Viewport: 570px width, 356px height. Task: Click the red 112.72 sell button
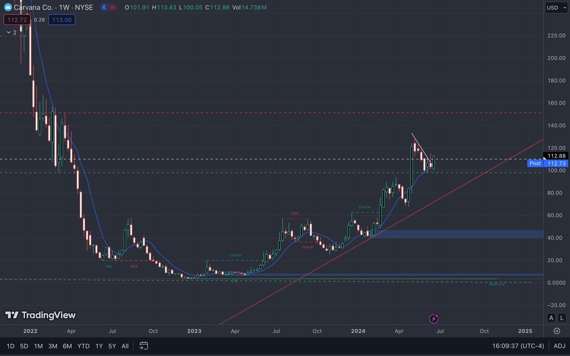click(x=17, y=19)
